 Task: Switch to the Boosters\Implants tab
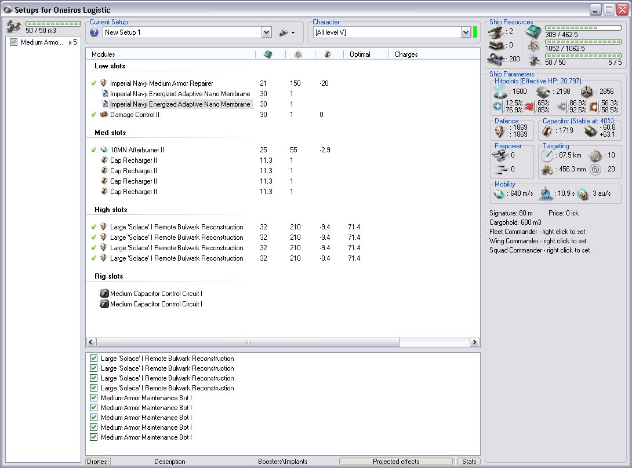point(282,462)
